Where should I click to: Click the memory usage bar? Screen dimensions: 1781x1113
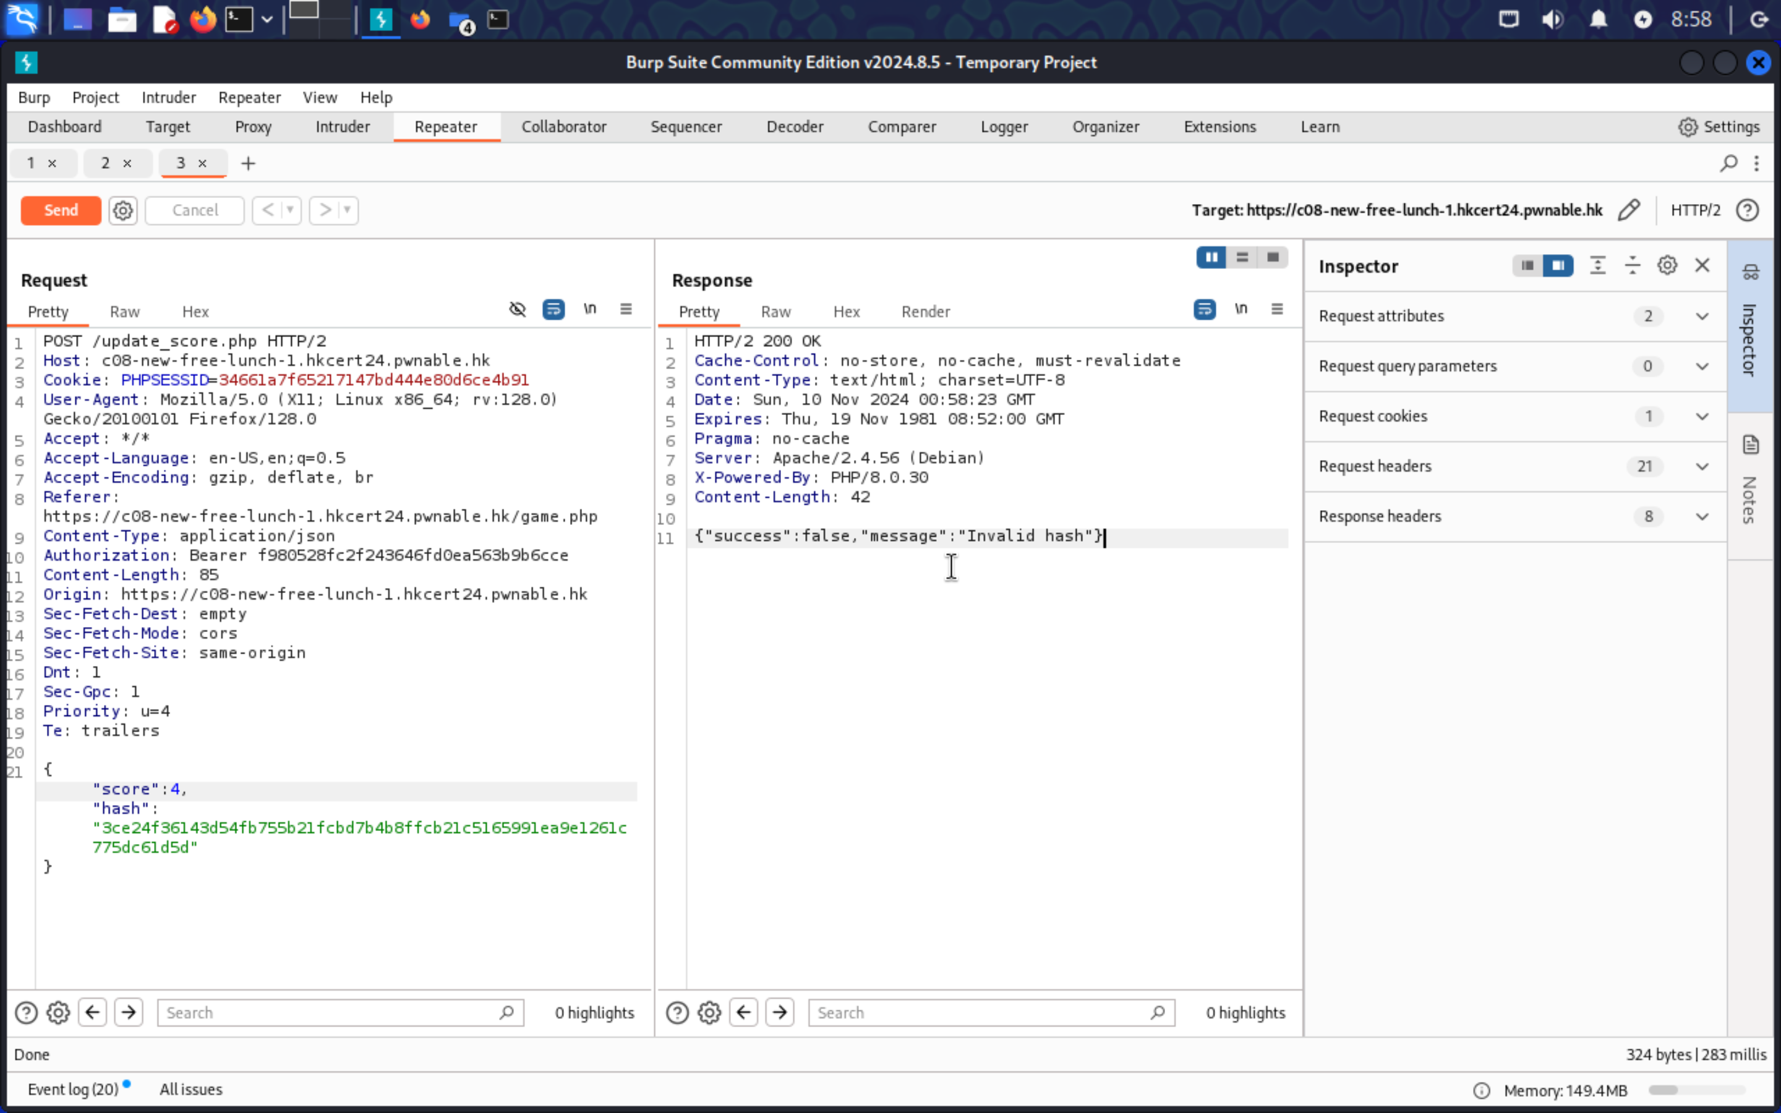pyautogui.click(x=1696, y=1090)
